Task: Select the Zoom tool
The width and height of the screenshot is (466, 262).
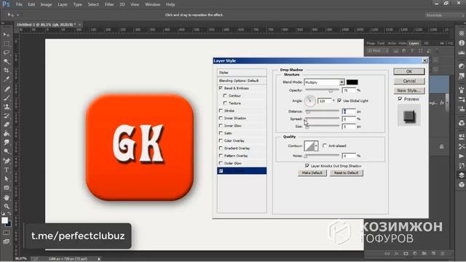Action: point(7,206)
